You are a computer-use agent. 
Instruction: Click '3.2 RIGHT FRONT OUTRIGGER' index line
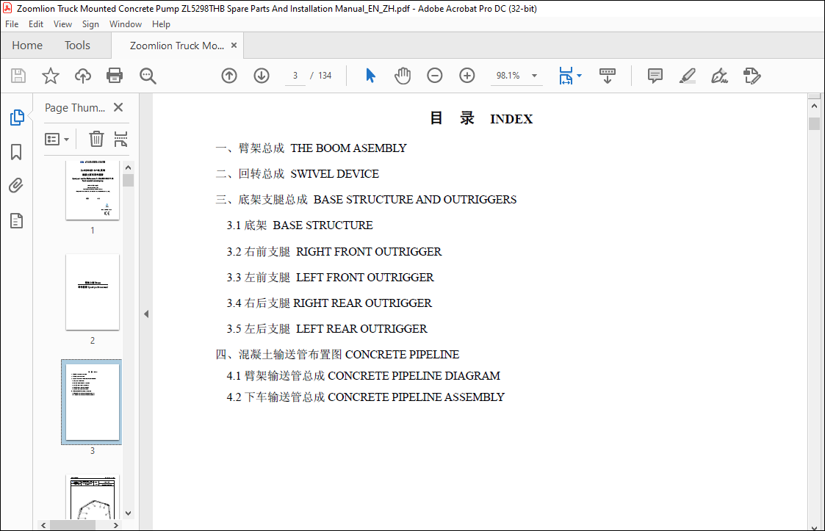[334, 252]
